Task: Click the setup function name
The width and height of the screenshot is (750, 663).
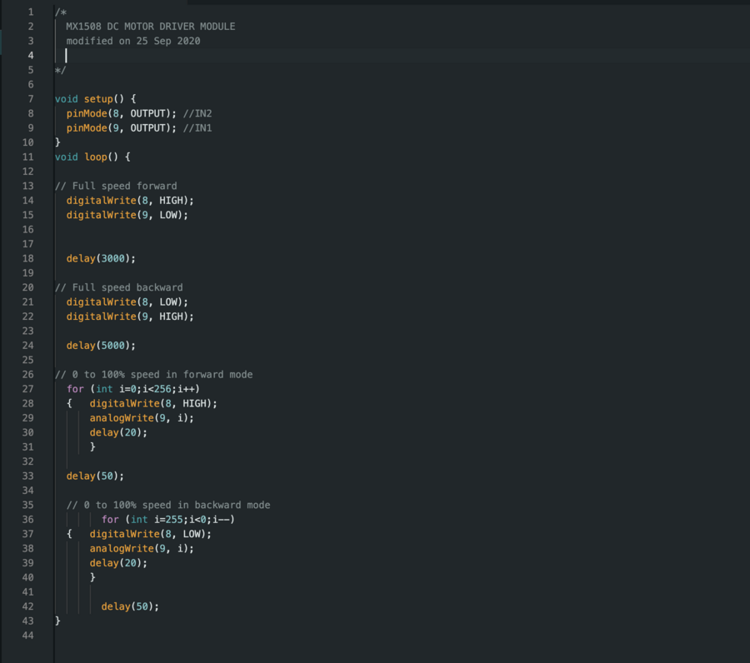Action: pyautogui.click(x=97, y=99)
